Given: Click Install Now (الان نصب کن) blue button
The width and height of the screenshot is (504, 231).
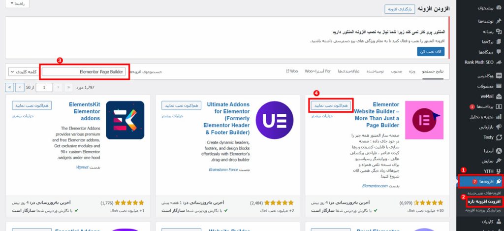Looking at the screenshot, I should tap(431, 52).
